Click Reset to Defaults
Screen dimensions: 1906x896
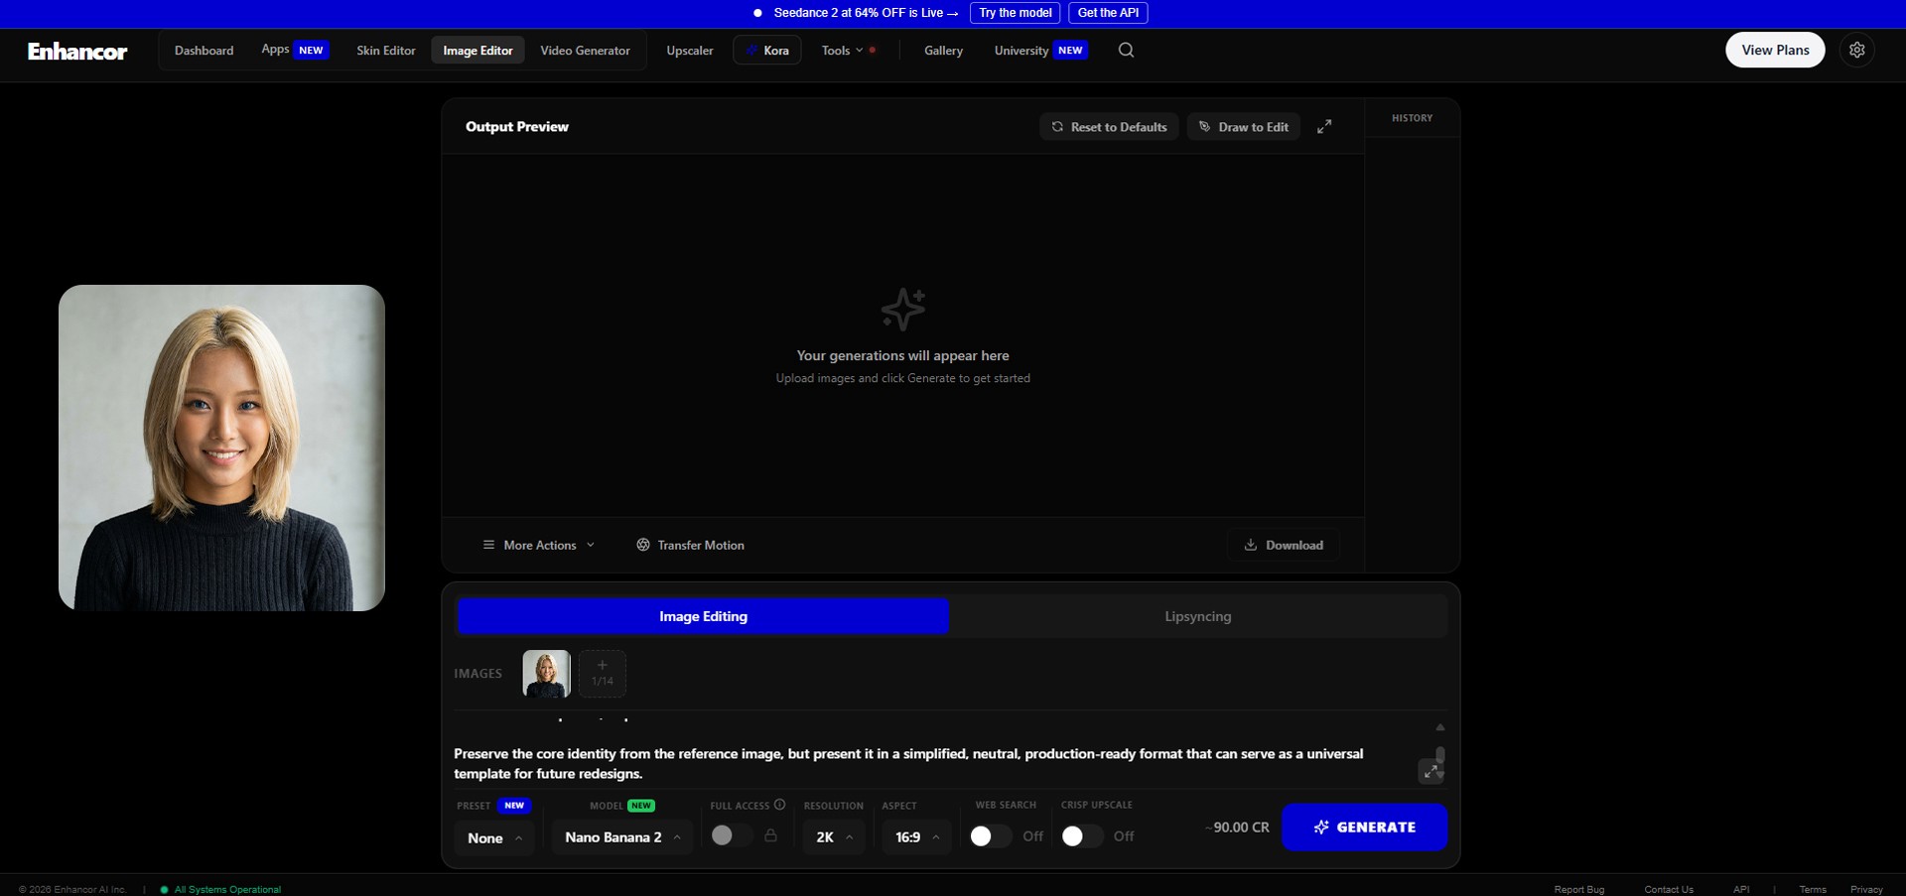pos(1109,127)
